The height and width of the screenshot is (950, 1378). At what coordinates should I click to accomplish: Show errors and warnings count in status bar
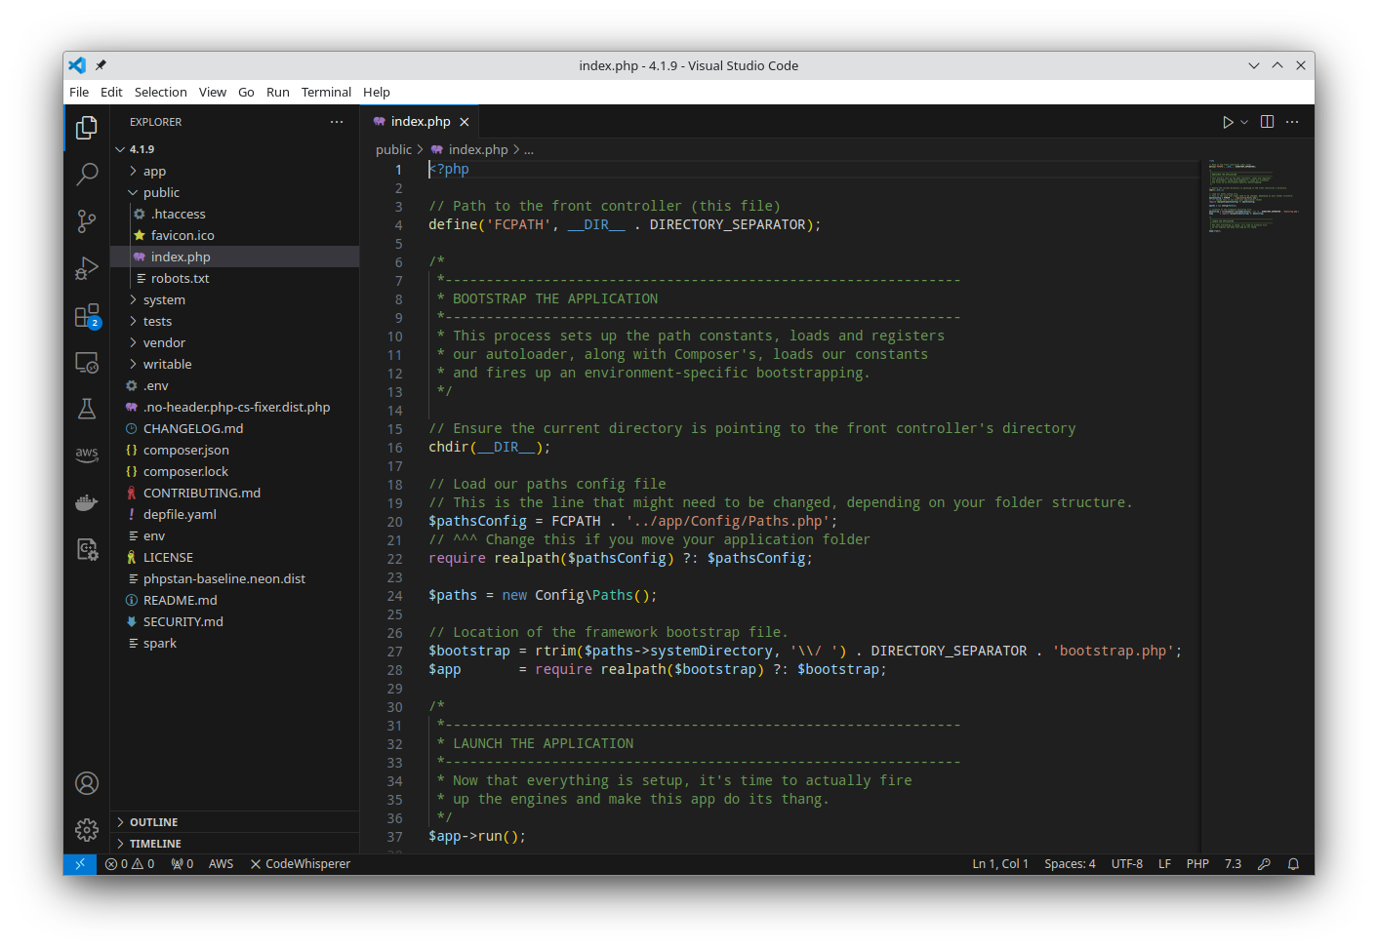coord(130,864)
